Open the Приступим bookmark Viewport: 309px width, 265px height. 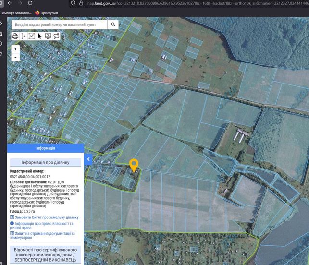click(x=47, y=13)
